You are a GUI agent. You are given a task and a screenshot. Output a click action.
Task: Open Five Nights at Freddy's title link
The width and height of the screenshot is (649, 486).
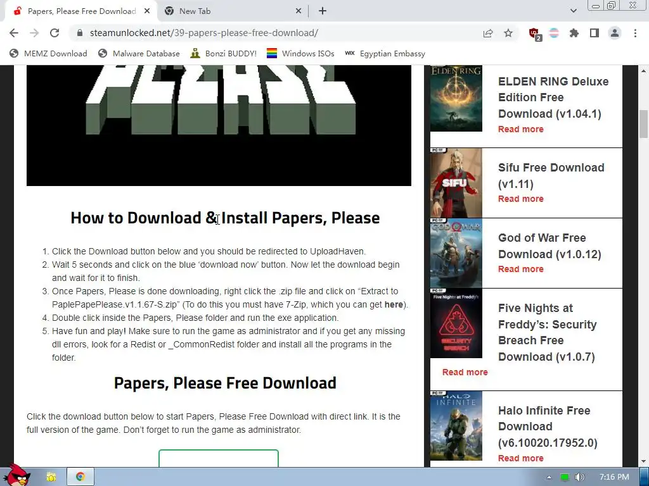pos(547,332)
